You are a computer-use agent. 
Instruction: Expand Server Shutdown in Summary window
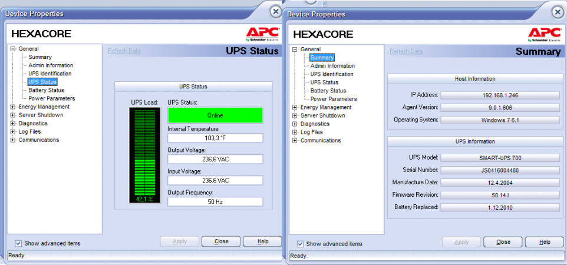pyautogui.click(x=295, y=115)
